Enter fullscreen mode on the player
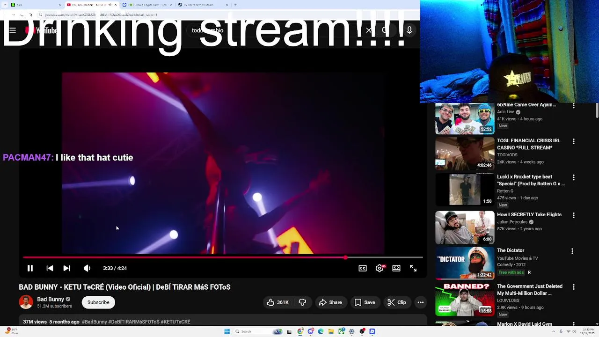Image resolution: width=599 pixels, height=337 pixels. 413,268
